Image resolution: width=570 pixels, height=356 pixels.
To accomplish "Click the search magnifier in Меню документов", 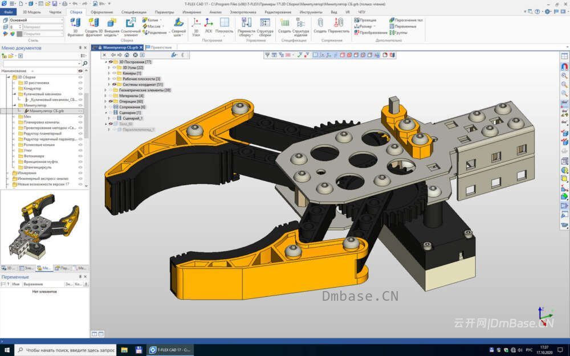I will click(x=85, y=63).
